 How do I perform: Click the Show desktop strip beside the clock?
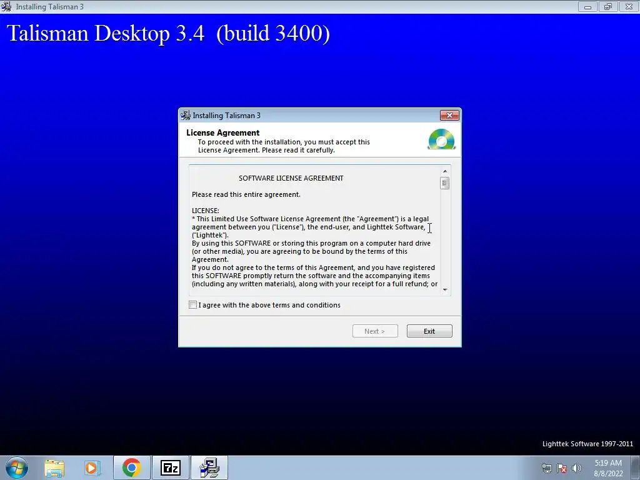pos(636,467)
